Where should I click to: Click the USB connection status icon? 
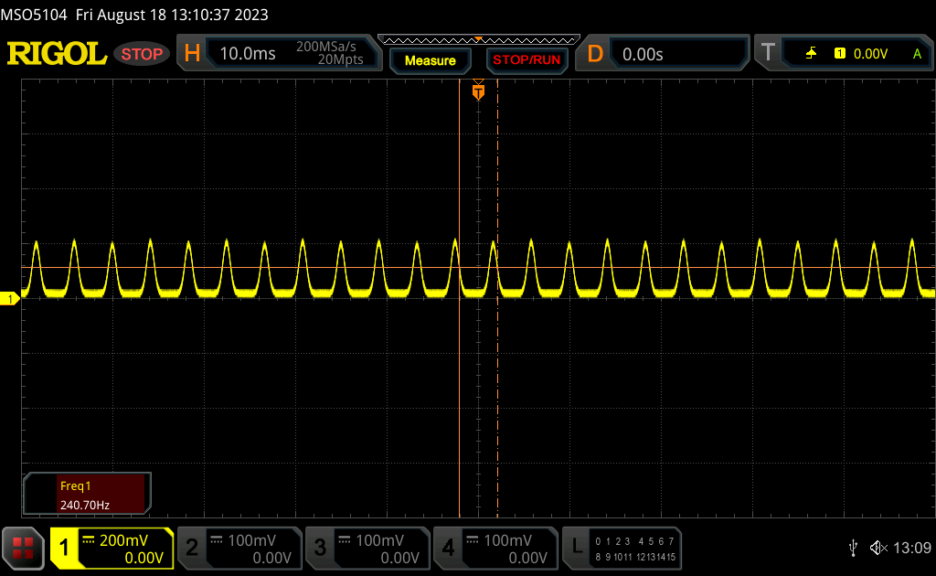click(853, 548)
